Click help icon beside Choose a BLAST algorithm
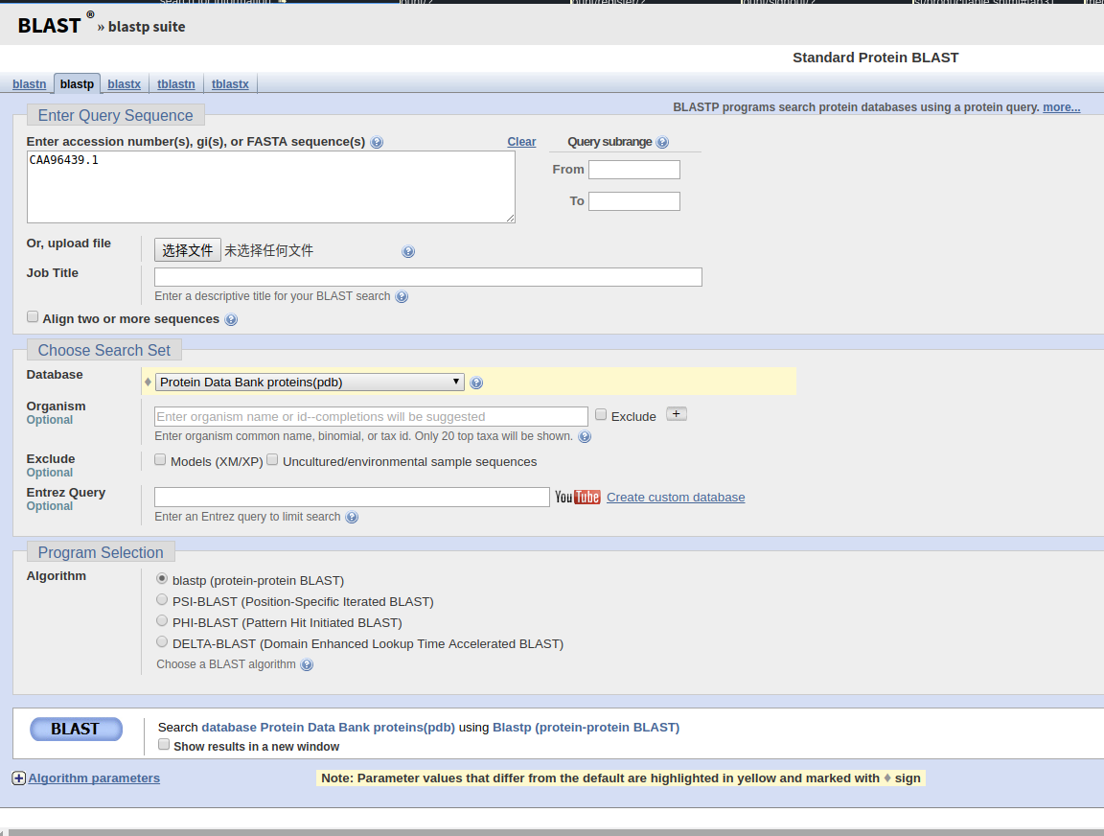This screenshot has width=1104, height=836. point(307,665)
